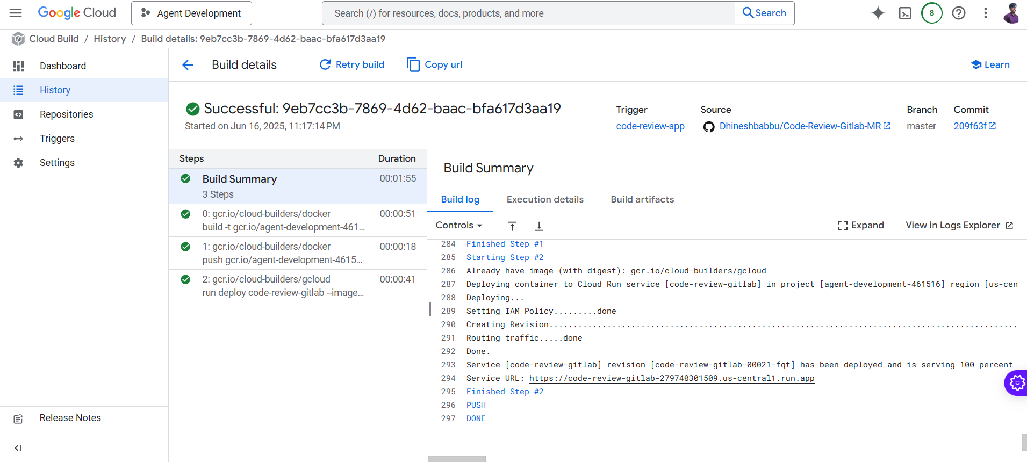Open the three-dot settings and utilities menu

tap(986, 13)
